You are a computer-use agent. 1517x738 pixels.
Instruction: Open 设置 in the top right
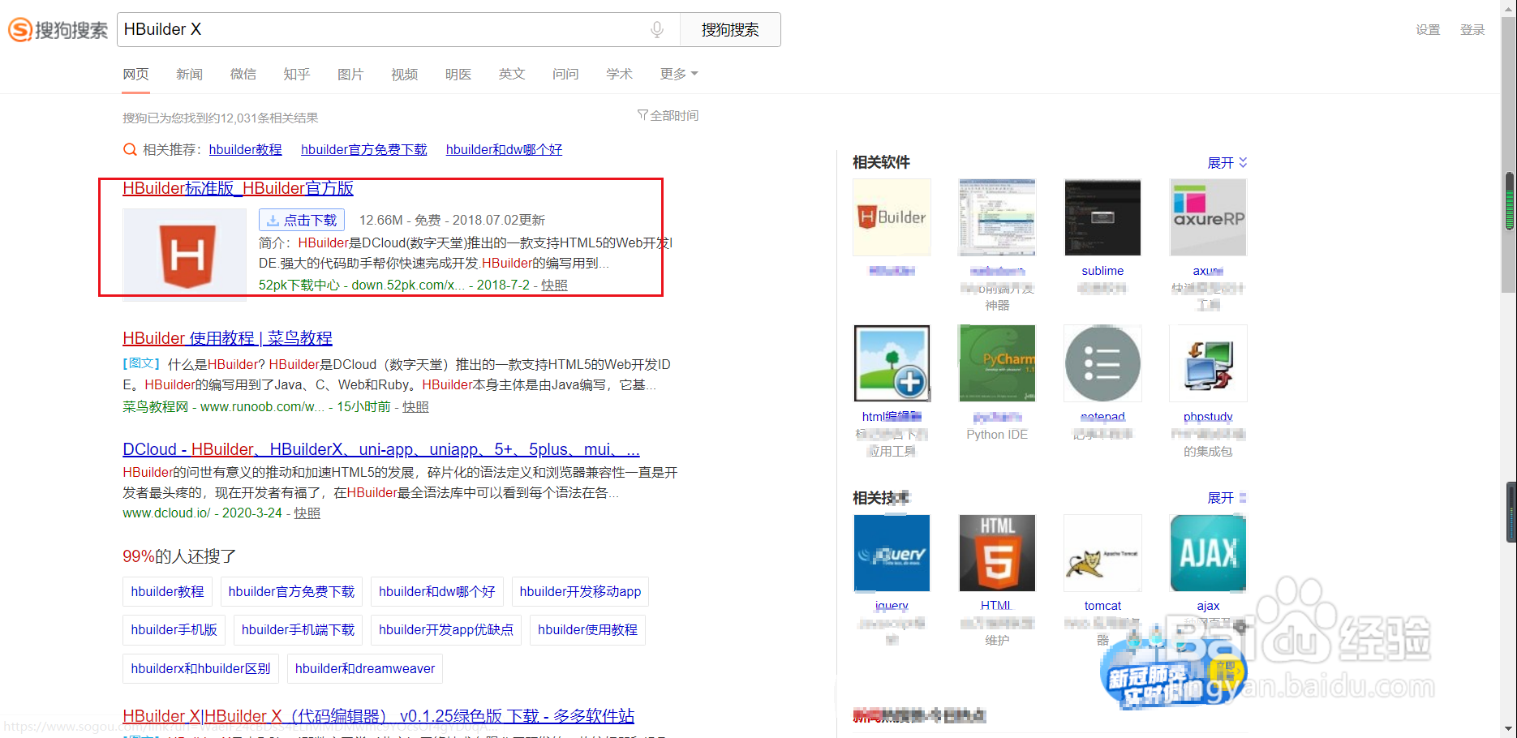coord(1428,30)
